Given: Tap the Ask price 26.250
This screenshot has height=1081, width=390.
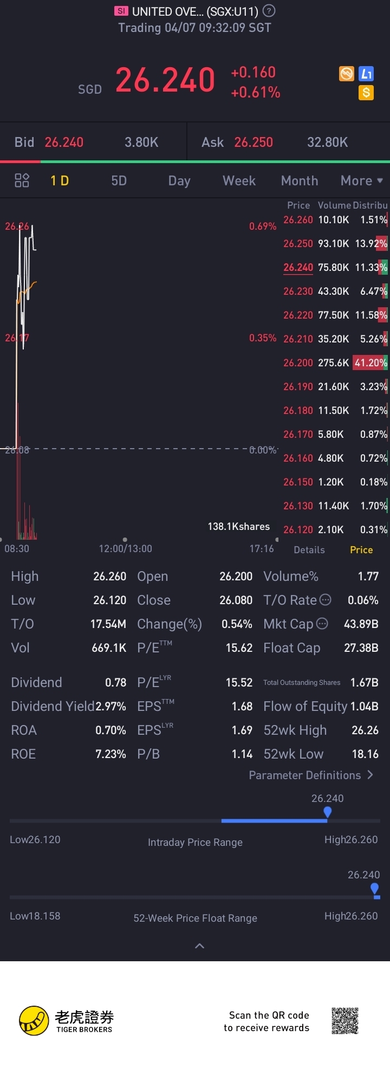Looking at the screenshot, I should click(253, 143).
